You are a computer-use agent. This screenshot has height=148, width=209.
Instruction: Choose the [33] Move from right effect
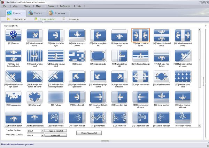pyautogui.click(x=119, y=97)
